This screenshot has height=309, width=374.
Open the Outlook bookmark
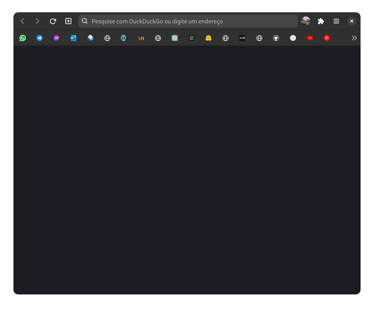73,38
